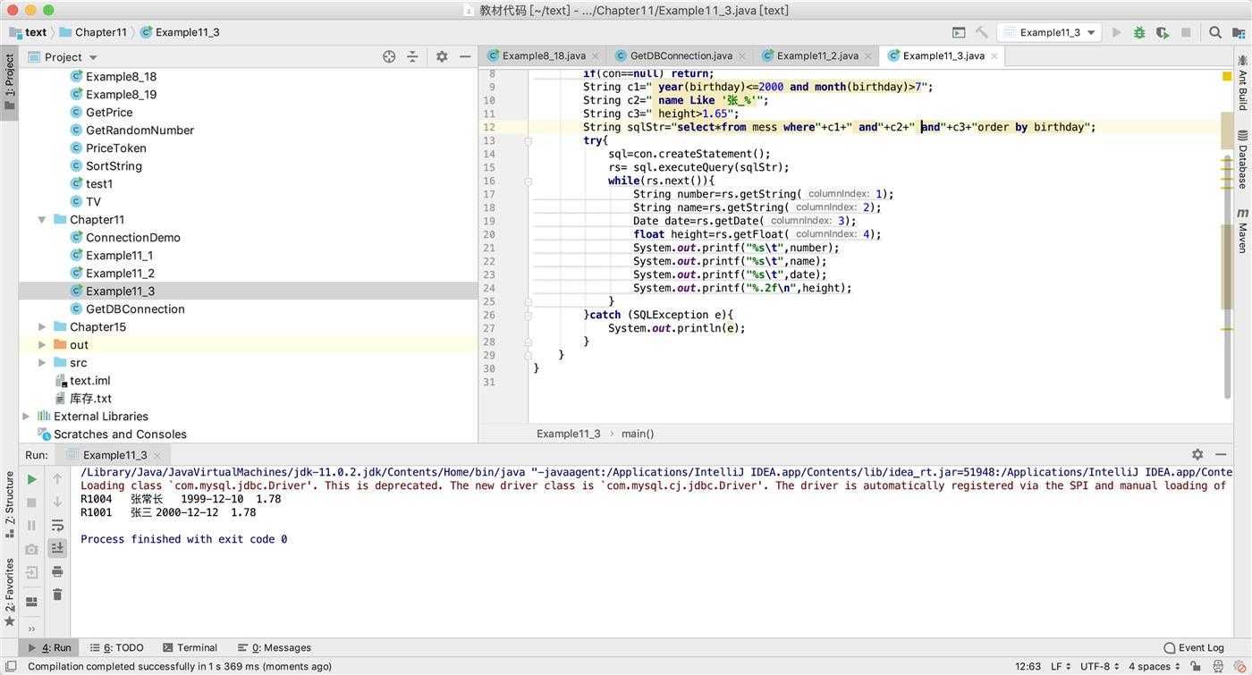Click the dump threads camera icon
Image resolution: width=1252 pixels, height=675 pixels.
click(31, 549)
